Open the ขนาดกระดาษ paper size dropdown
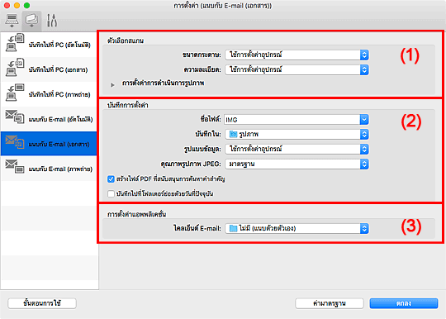 (297, 55)
